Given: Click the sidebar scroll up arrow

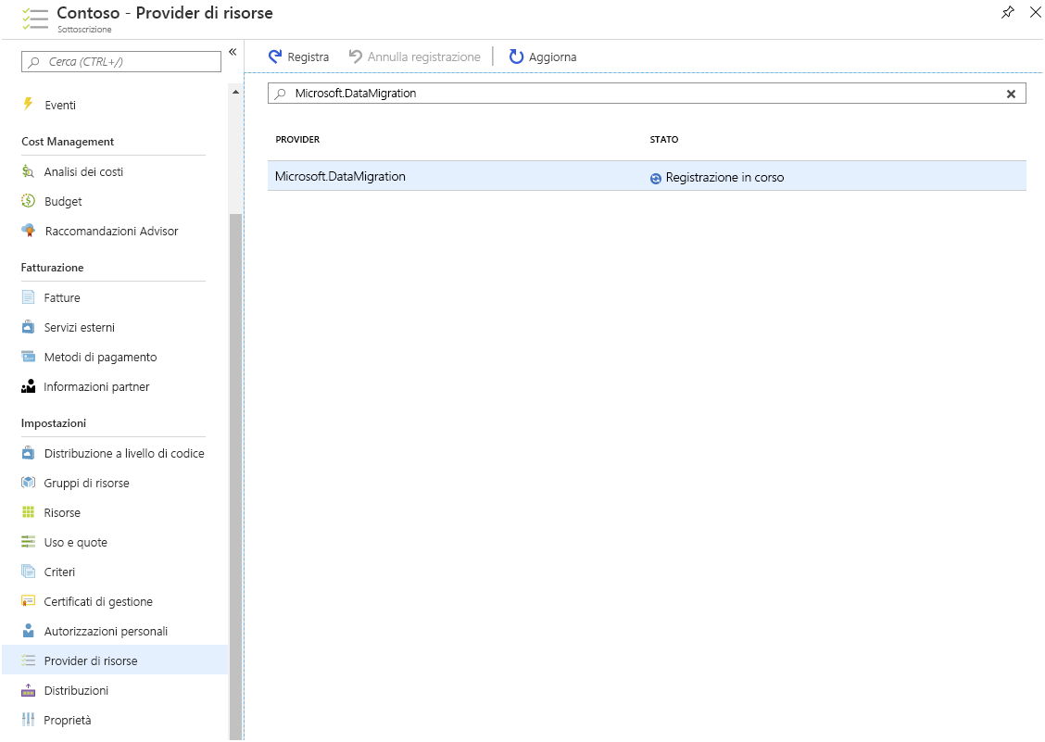Looking at the screenshot, I should point(235,92).
